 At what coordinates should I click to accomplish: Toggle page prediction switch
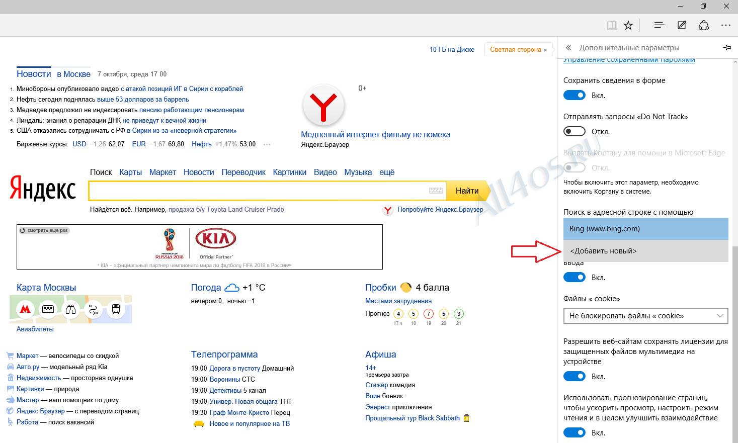[575, 432]
